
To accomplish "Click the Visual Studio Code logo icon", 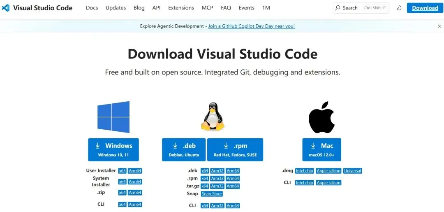I will [x=5, y=8].
